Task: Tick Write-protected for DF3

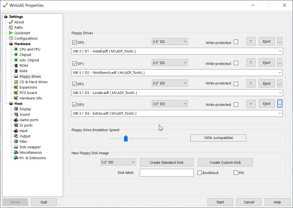Action: [236, 105]
